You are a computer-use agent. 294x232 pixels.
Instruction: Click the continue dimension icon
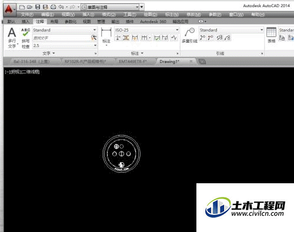pyautogui.click(x=144, y=38)
